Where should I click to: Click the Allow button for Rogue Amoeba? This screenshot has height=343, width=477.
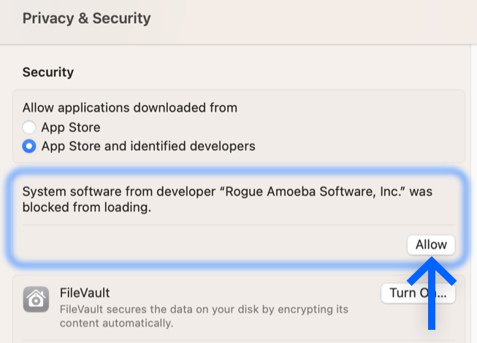click(x=431, y=245)
